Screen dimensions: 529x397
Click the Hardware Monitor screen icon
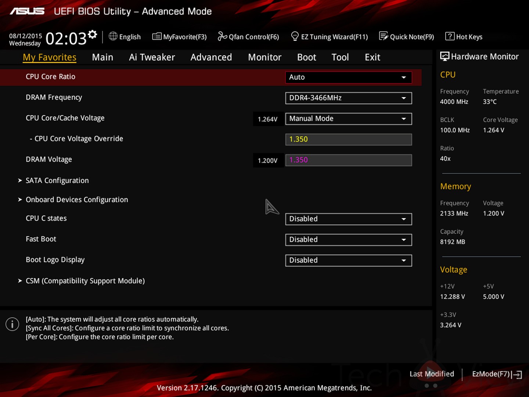(x=445, y=56)
